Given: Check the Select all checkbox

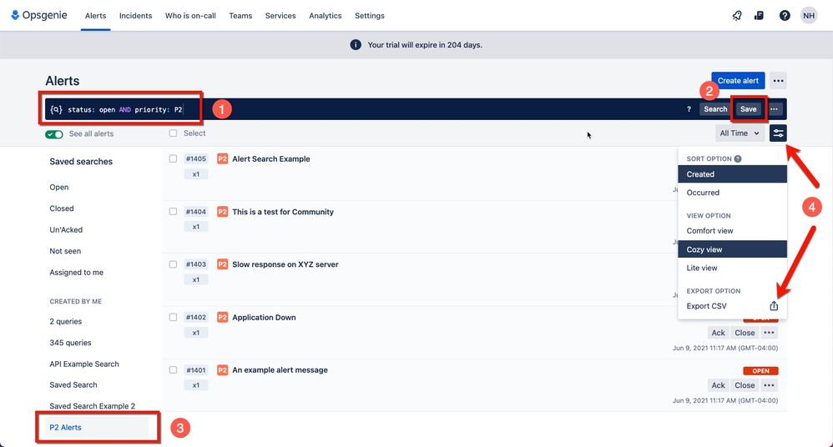Looking at the screenshot, I should 173,133.
